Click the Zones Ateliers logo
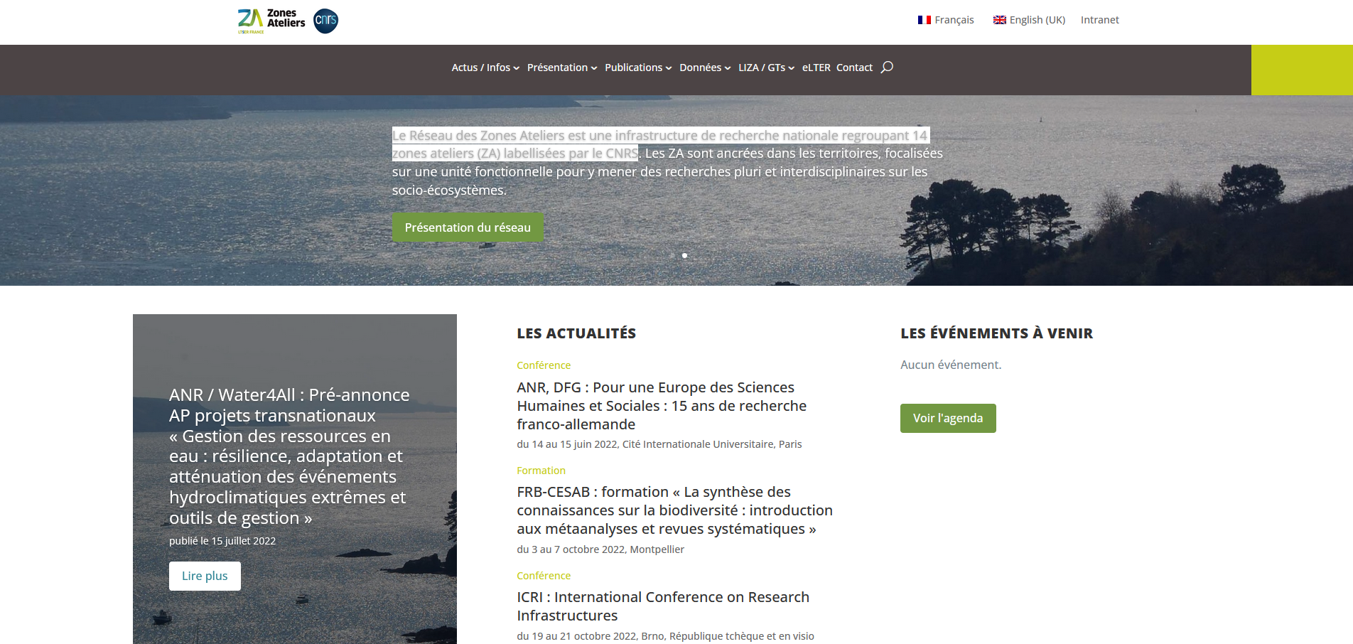Image resolution: width=1353 pixels, height=644 pixels. 271,21
